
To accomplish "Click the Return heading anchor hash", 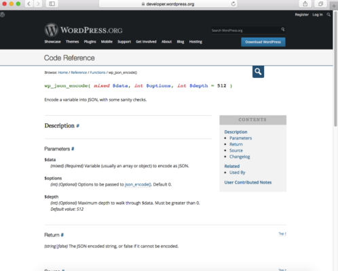I will (x=62, y=235).
